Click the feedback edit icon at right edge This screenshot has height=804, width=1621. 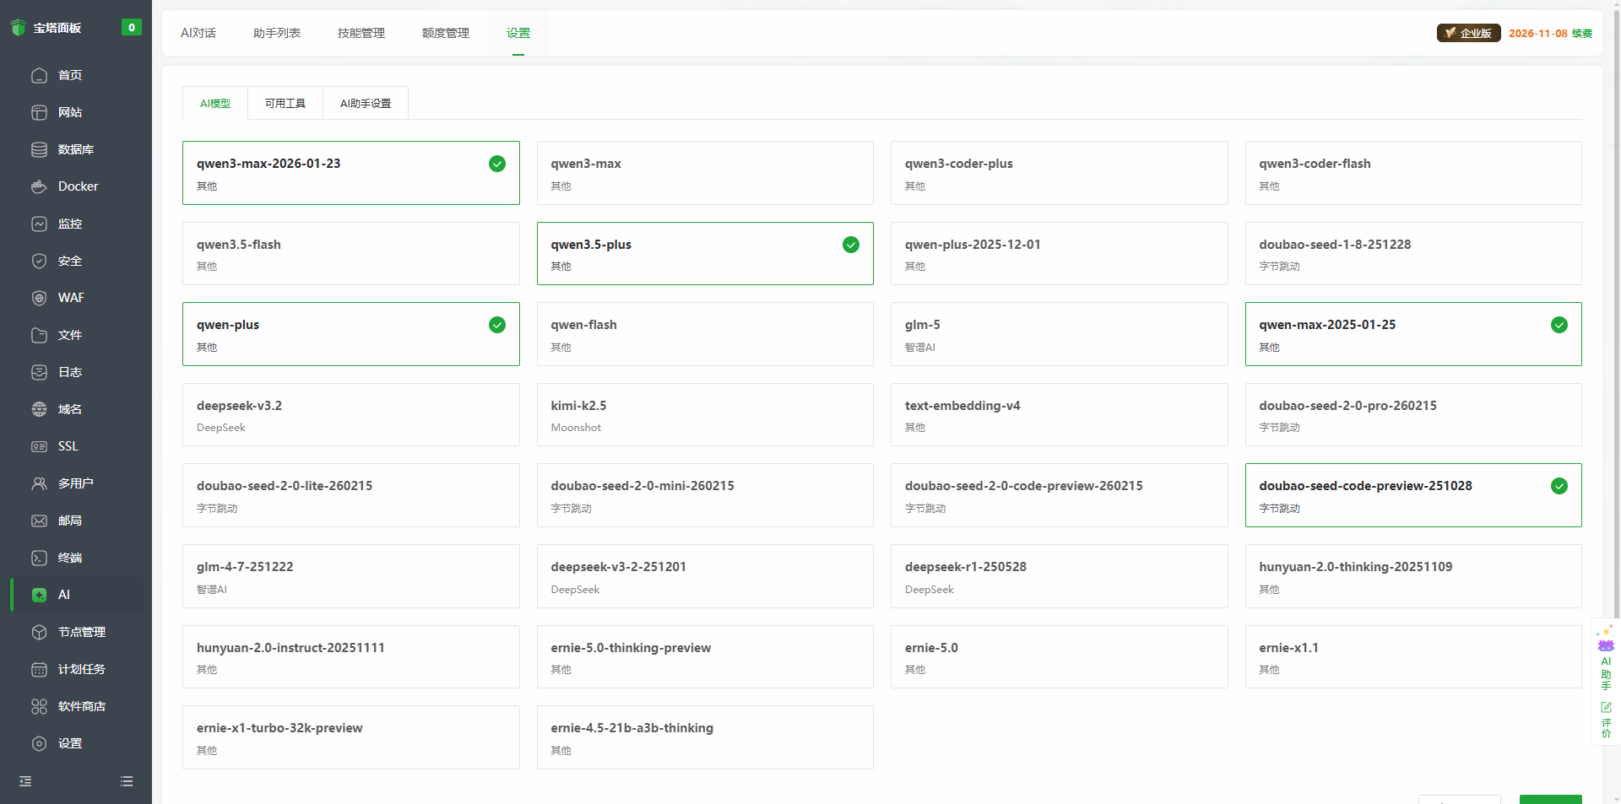click(x=1605, y=708)
